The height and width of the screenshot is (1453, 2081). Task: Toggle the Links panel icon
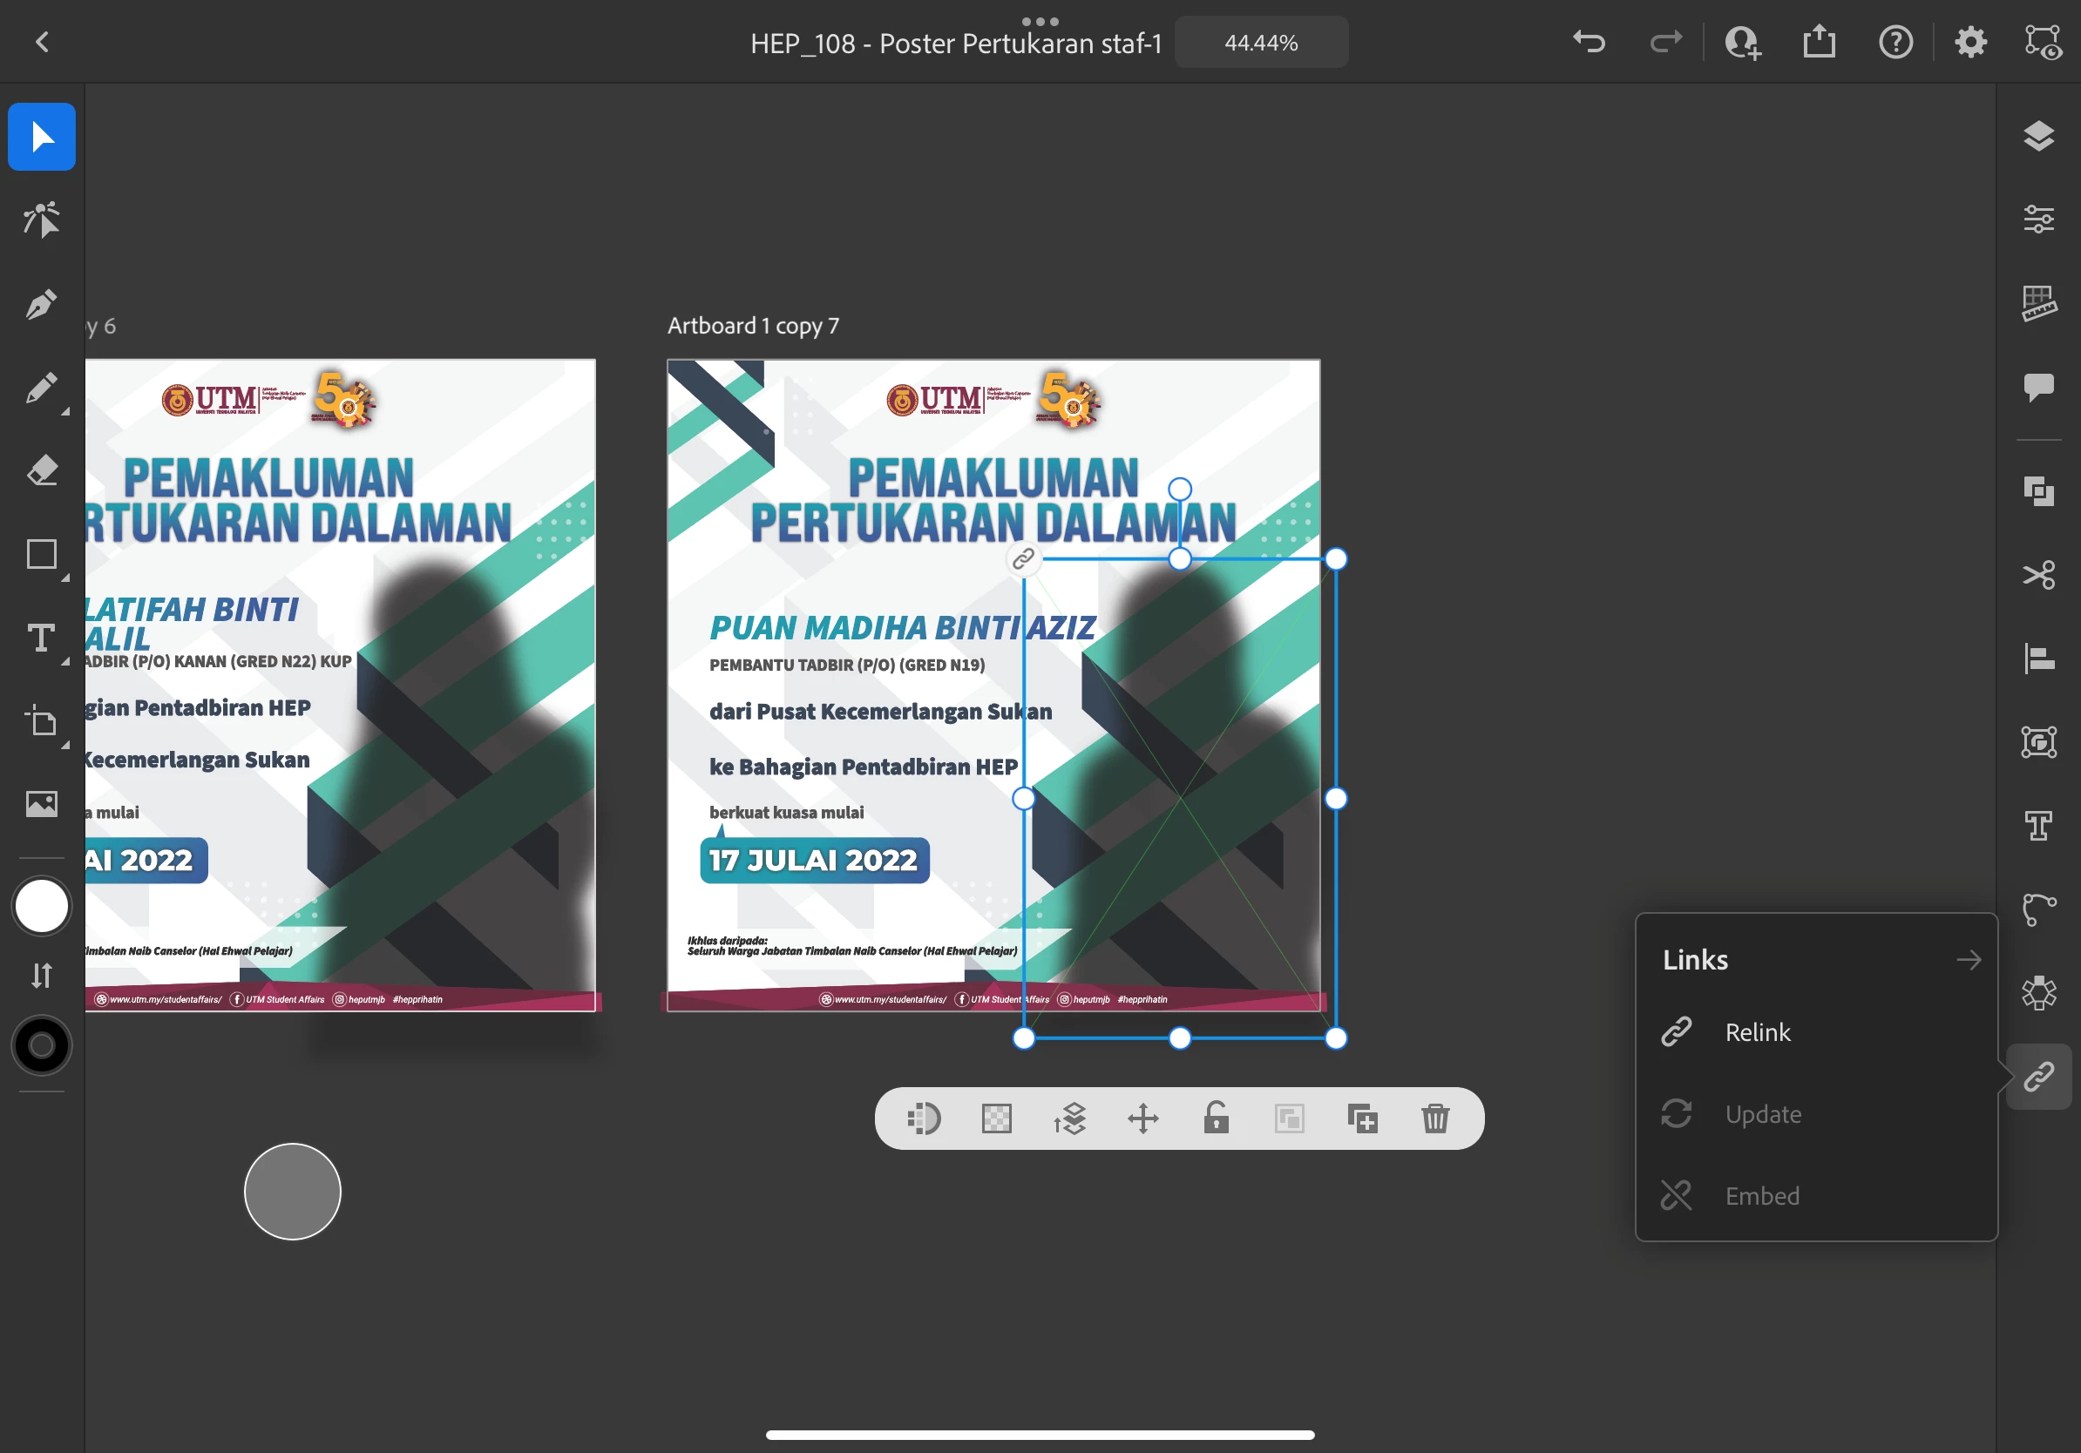[2038, 1076]
